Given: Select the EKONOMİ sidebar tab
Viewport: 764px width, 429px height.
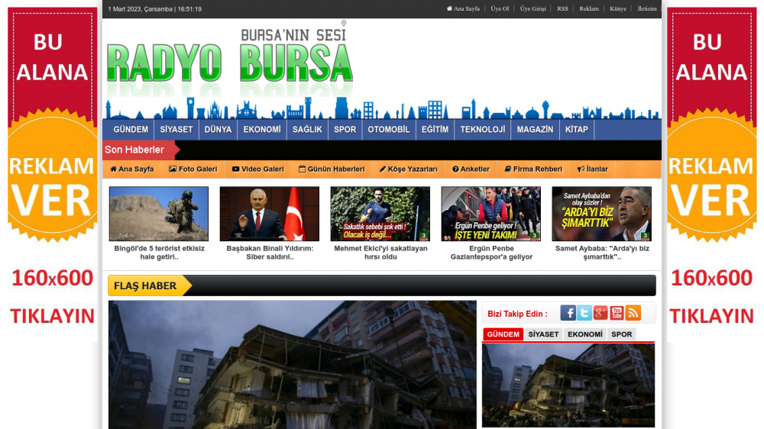Looking at the screenshot, I should pos(585,334).
